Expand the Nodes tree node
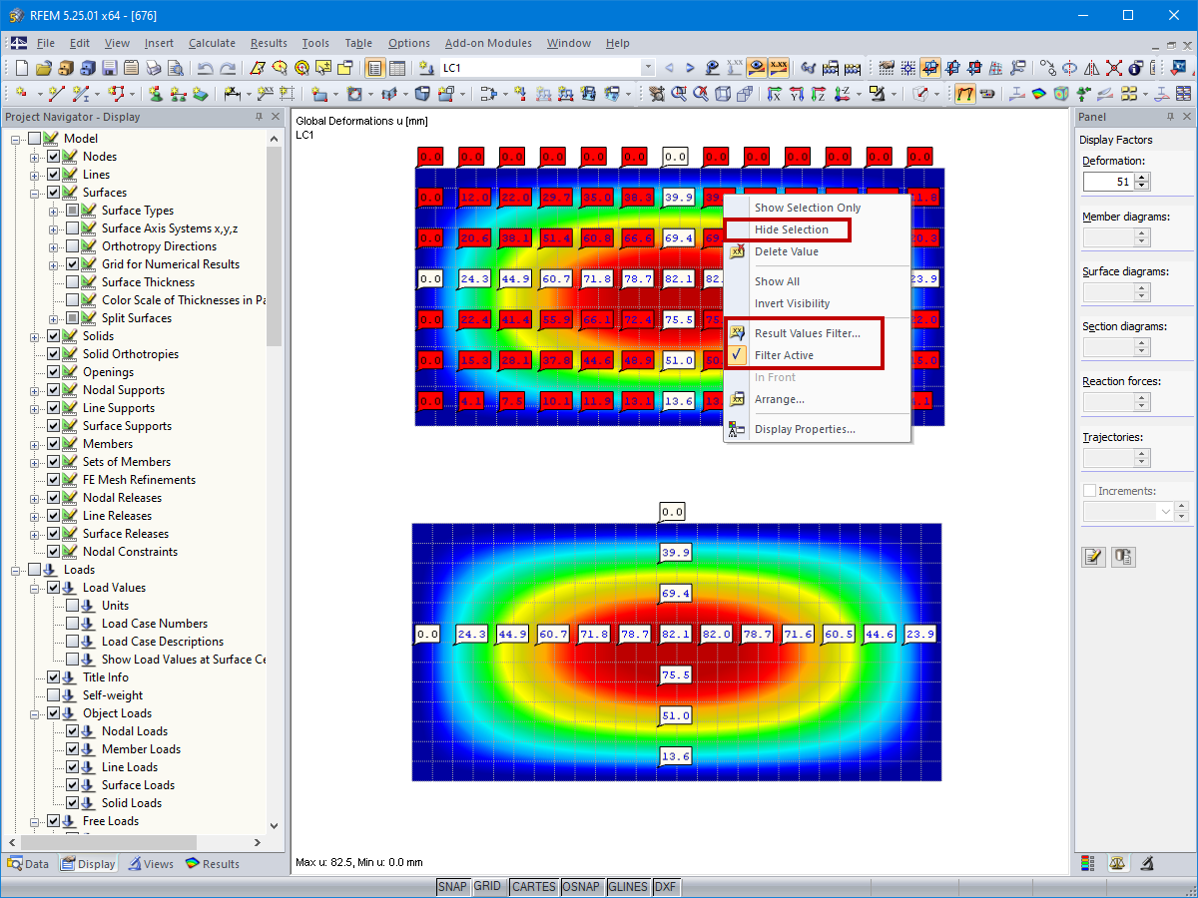1198x898 pixels. pyautogui.click(x=35, y=157)
